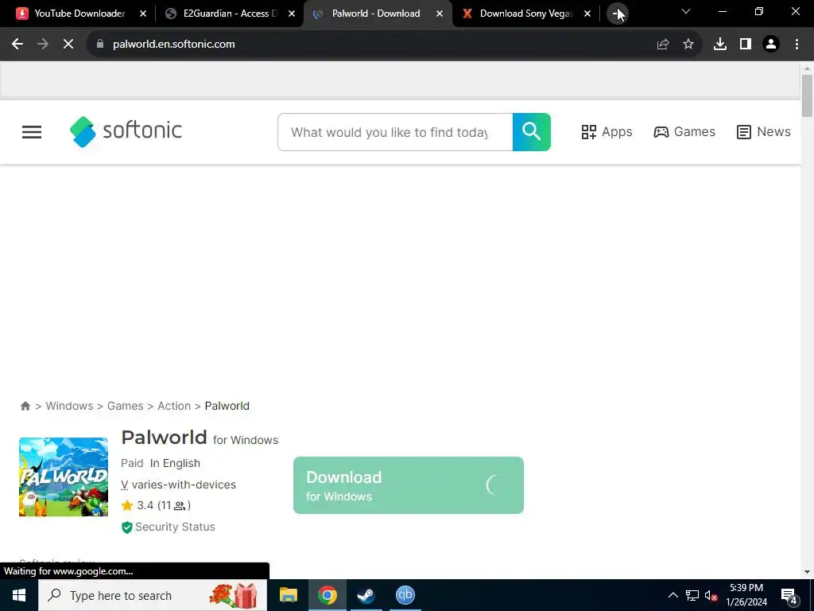Click the search magnifier button
The image size is (814, 611).
tap(532, 132)
